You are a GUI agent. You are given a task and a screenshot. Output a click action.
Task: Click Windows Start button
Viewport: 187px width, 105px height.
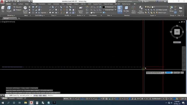[x=3, y=103]
